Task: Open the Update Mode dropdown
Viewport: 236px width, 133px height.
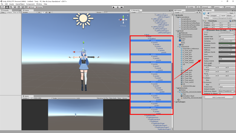Action: click(x=227, y=39)
